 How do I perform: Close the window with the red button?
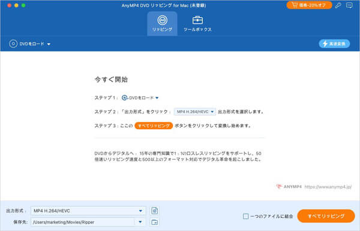click(9, 5)
